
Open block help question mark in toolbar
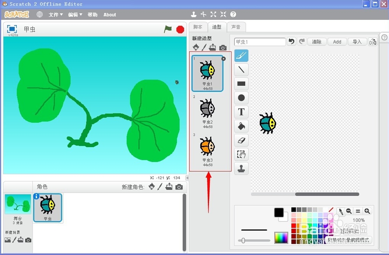pyautogui.click(x=233, y=14)
